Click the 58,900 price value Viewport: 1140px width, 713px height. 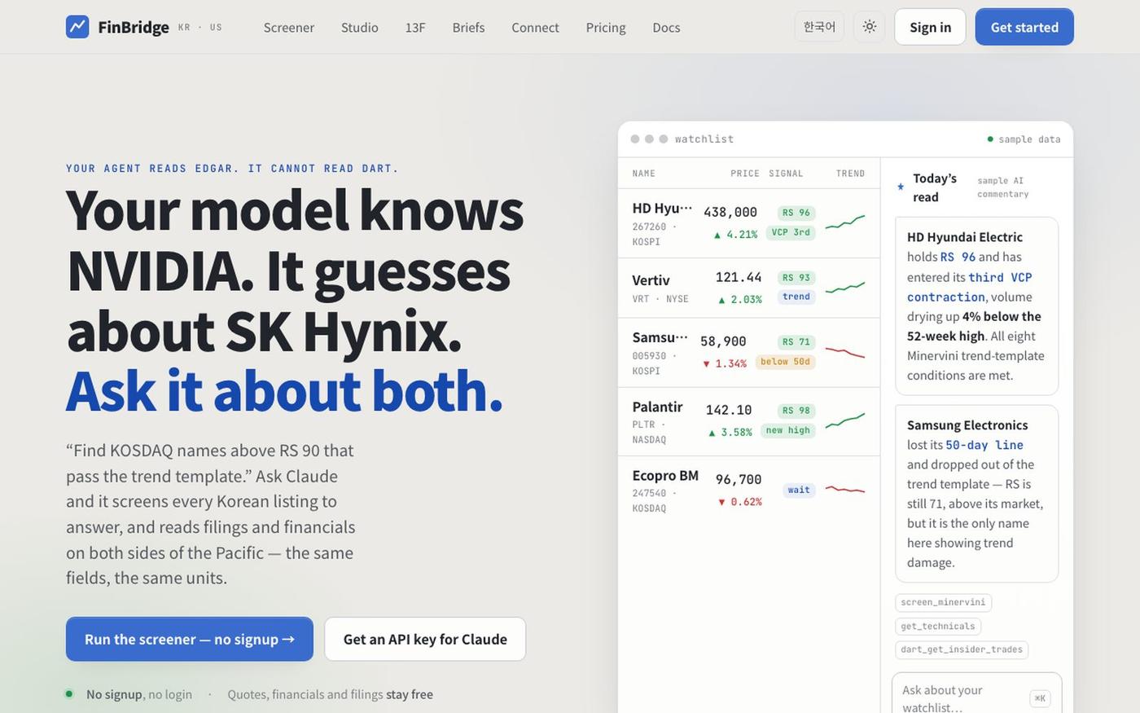(x=723, y=341)
